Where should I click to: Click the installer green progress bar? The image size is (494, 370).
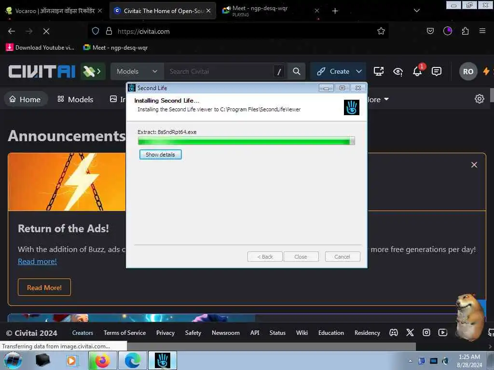(x=247, y=141)
